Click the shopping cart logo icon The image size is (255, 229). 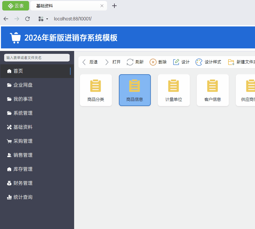pyautogui.click(x=15, y=38)
